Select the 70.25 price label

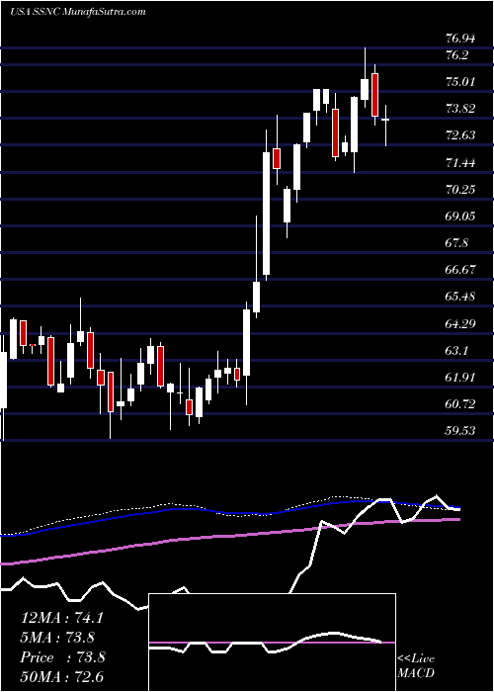460,190
